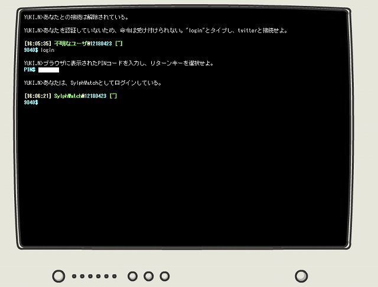This screenshot has height=287, width=378.
Task: Click the green 'SylphWatch@12180423' user name
Action: [x=80, y=96]
